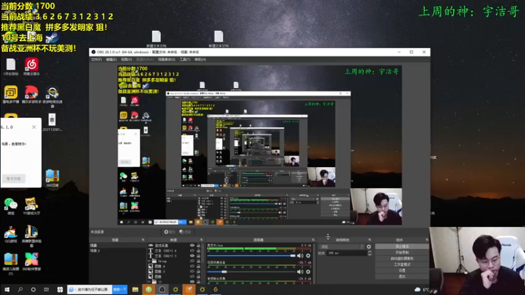Open the green 360 browser taskbar icon
The image size is (525, 295).
point(149,289)
